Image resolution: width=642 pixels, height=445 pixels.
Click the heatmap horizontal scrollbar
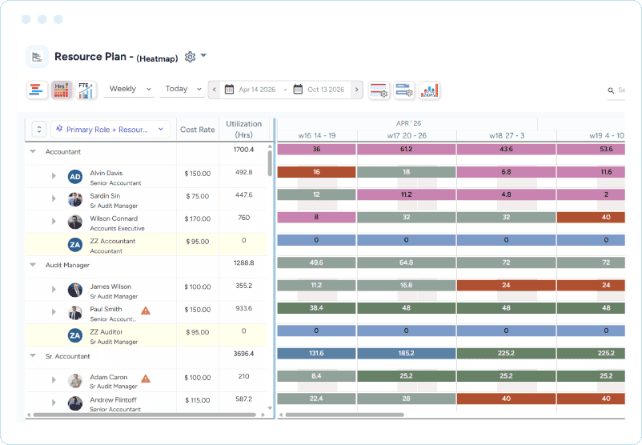click(x=345, y=415)
